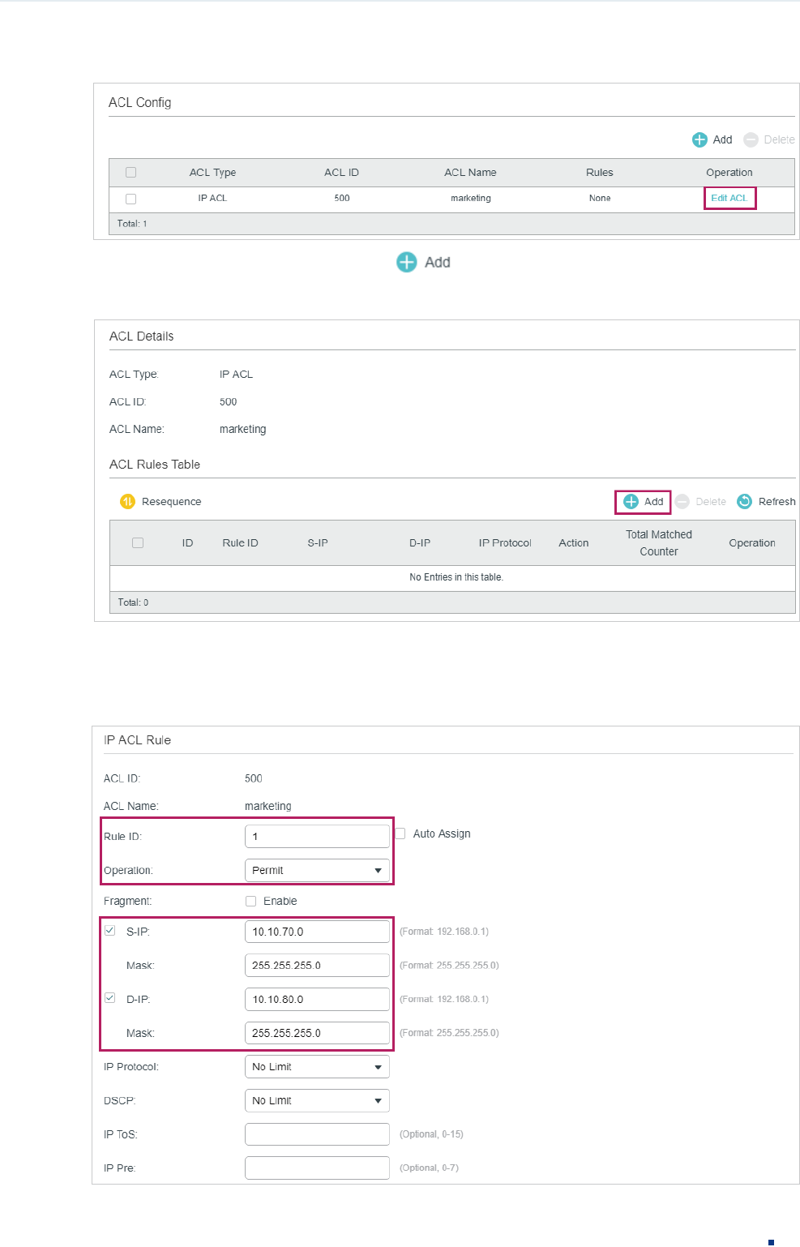Select the marketing ACL row checkbox
This screenshot has width=800, height=1247.
[x=130, y=199]
